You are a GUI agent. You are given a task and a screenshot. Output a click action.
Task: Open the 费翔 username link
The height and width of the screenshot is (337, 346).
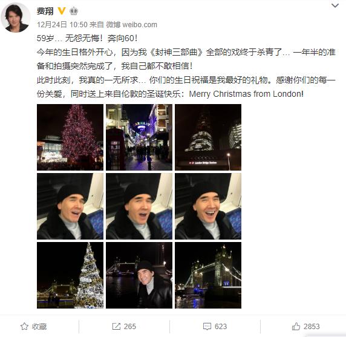(45, 11)
